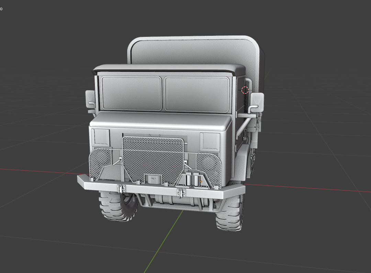Click the red-white 3D cursor beside the cab
Viewport: 371px width, 273px height.
pos(245,90)
